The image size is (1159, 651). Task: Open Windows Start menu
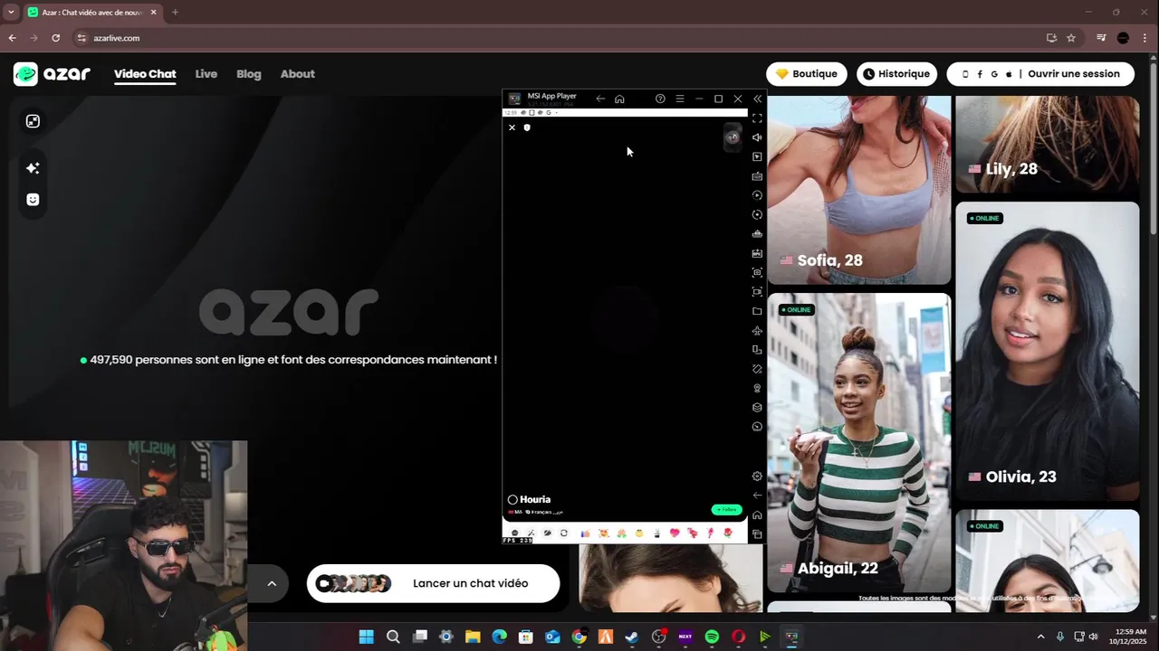click(x=366, y=637)
